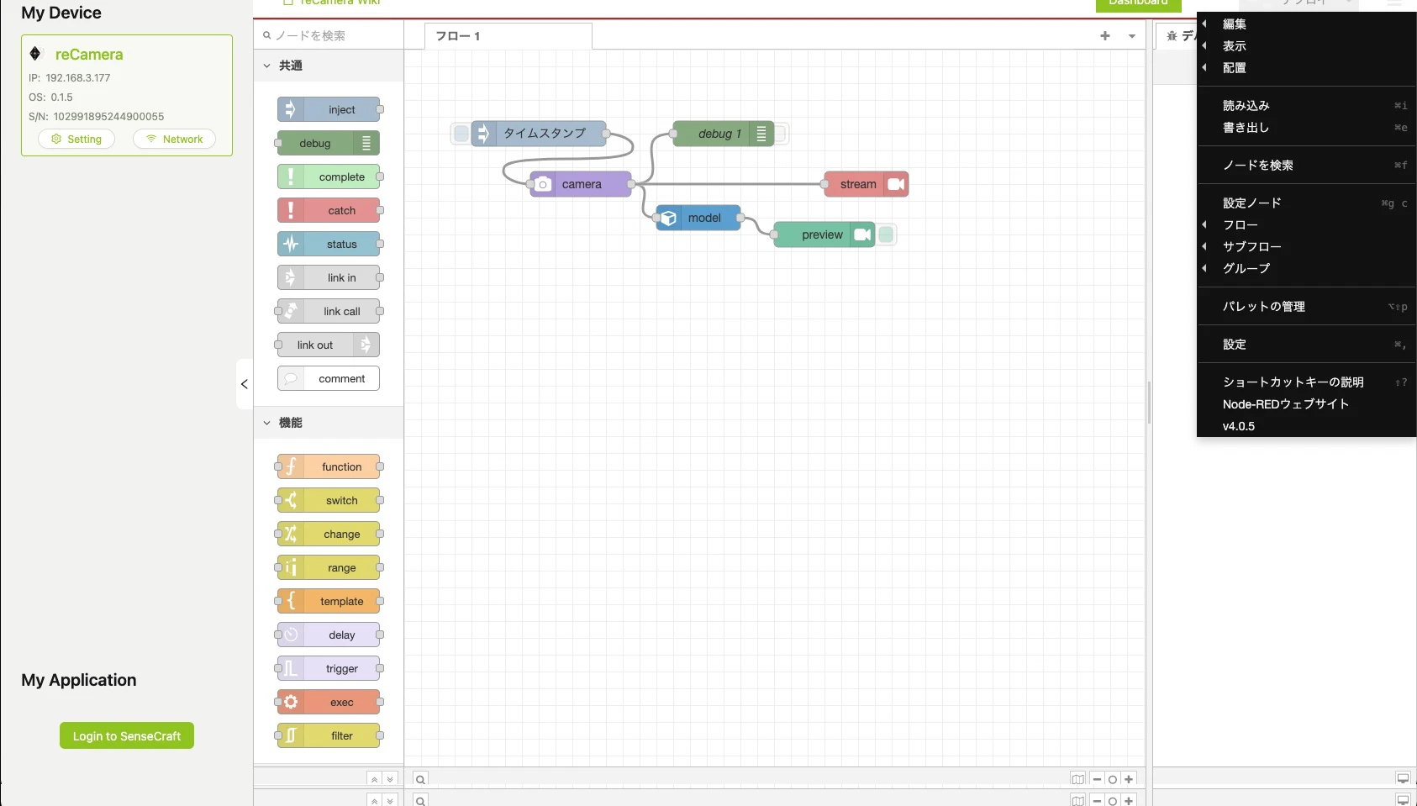Toggle the preview node enable button
Screen dimensions: 1417x806
[886, 234]
